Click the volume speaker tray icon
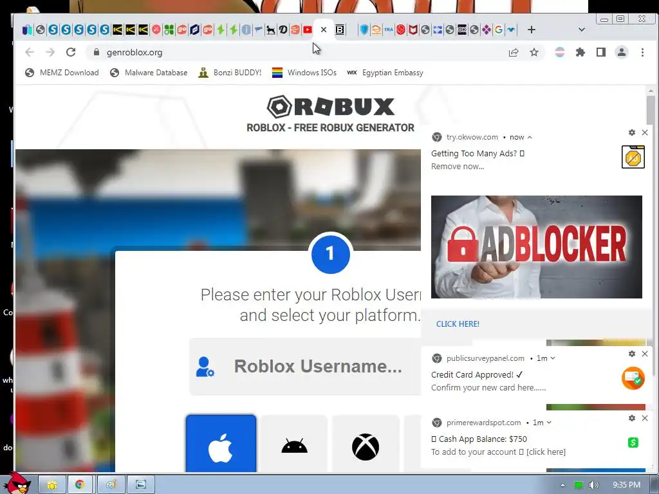 point(593,485)
